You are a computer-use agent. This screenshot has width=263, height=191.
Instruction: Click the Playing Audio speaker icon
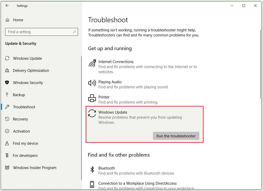pyautogui.click(x=92, y=83)
